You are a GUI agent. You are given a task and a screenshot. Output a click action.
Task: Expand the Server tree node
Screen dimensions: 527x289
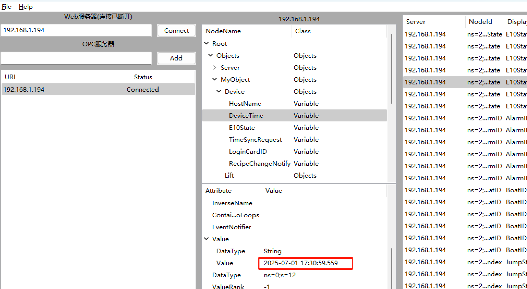pyautogui.click(x=215, y=67)
